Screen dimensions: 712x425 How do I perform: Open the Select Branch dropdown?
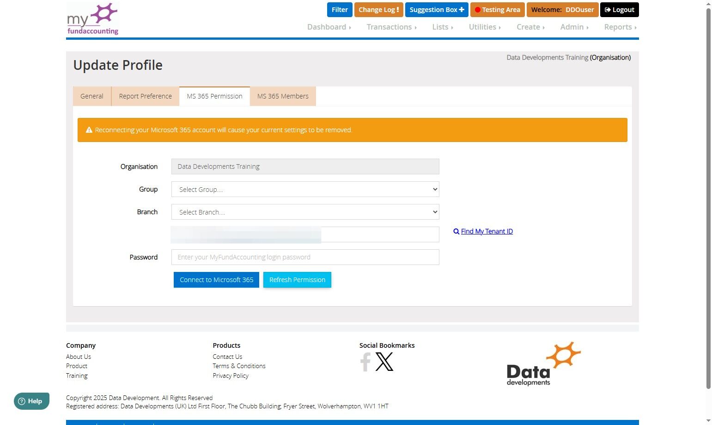tap(305, 212)
